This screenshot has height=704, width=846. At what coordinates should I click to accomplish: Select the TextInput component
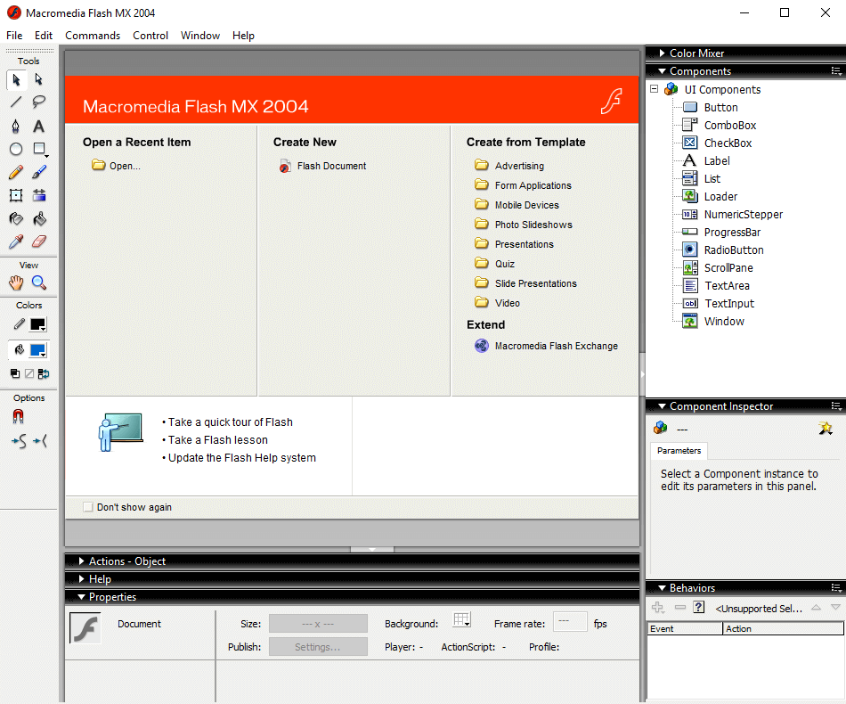pos(719,303)
